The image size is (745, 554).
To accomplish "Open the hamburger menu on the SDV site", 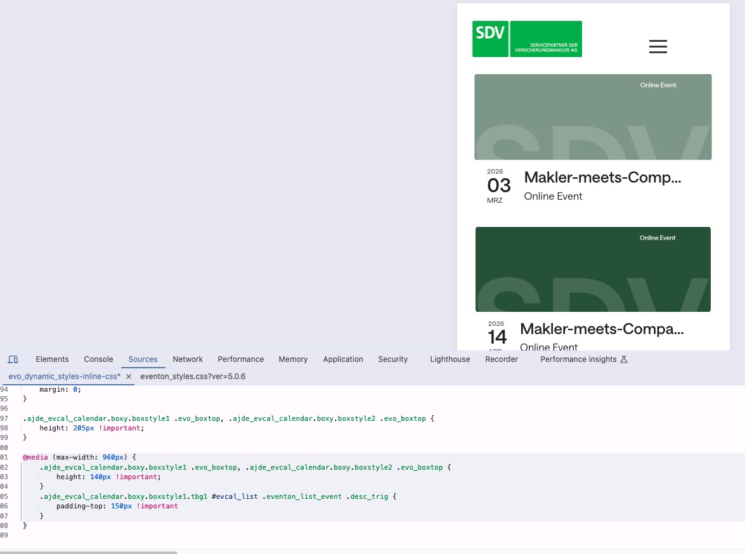I will [658, 46].
